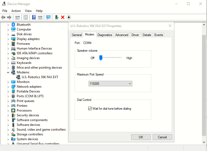The height and width of the screenshot is (151, 207).
Task: Open the Maximum Port Speed dropdown
Action: coord(110,84)
